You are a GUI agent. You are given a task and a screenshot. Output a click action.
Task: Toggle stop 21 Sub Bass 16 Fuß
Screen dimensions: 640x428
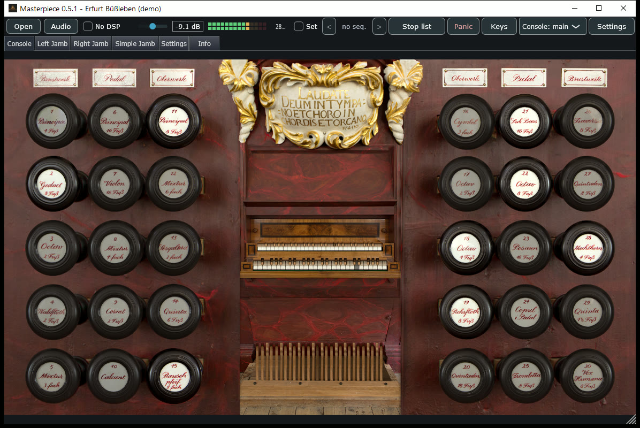(525, 121)
